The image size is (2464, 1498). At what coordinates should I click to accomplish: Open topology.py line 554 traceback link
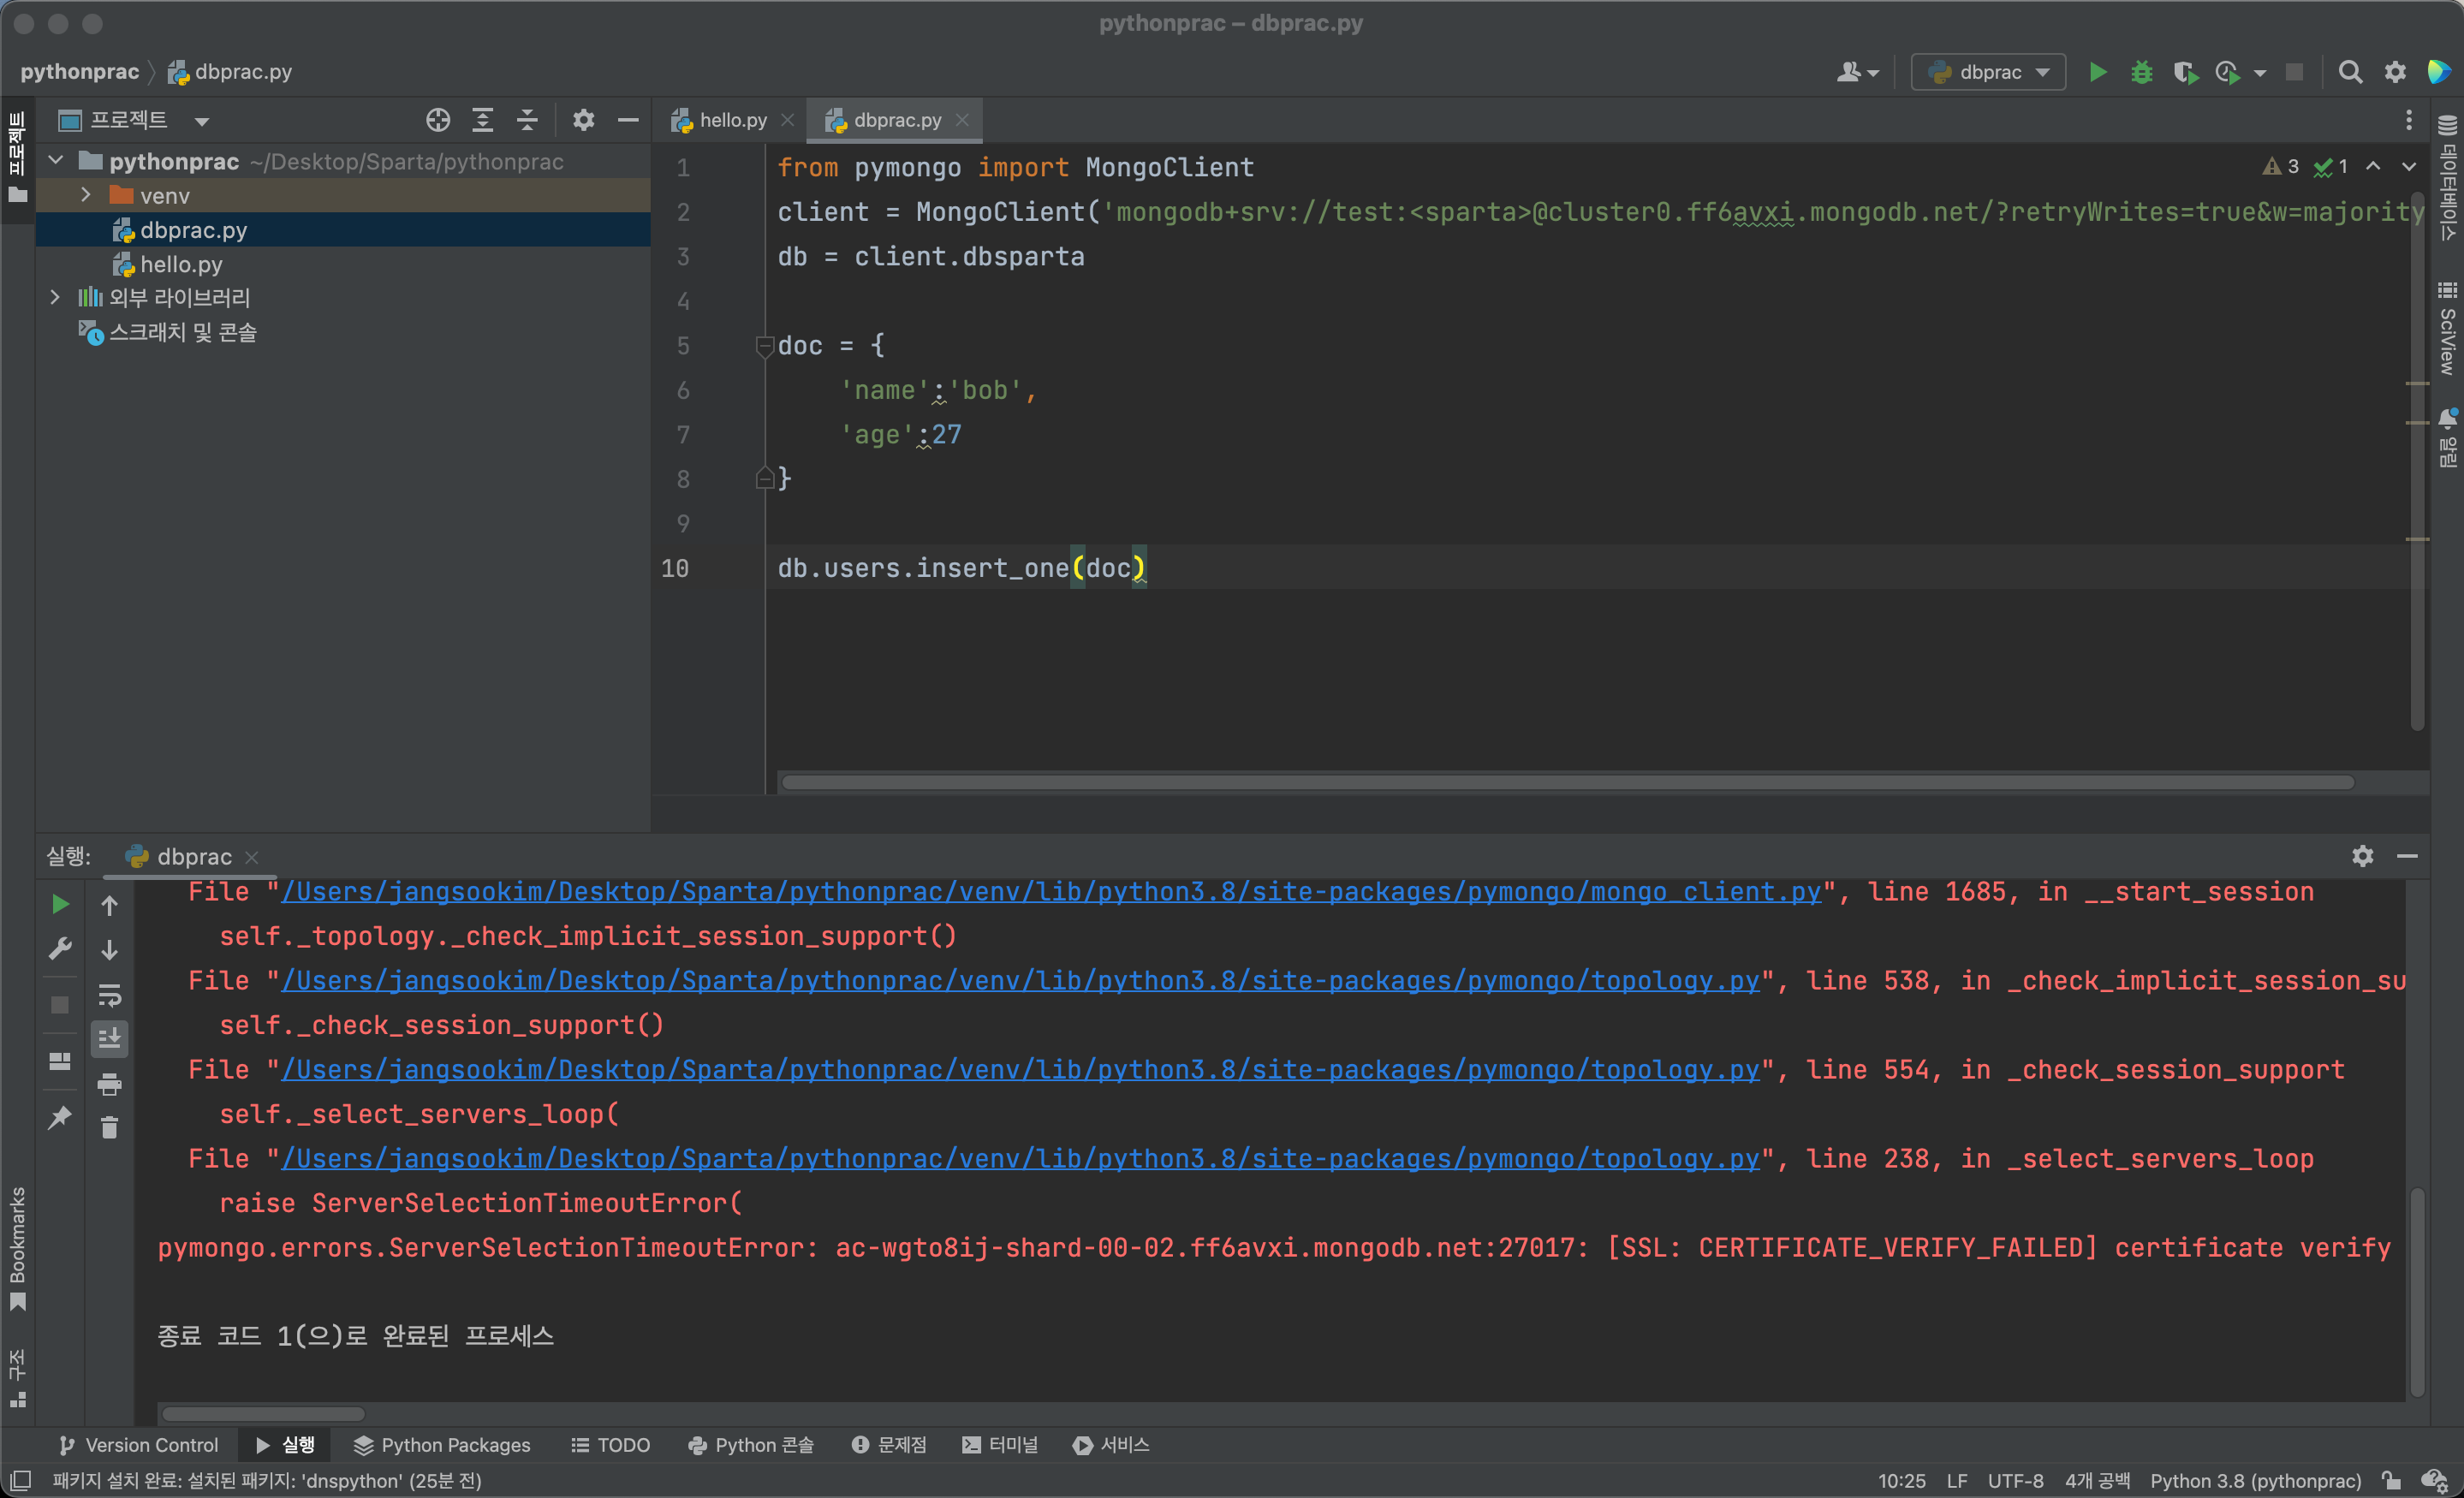tap(1020, 1069)
